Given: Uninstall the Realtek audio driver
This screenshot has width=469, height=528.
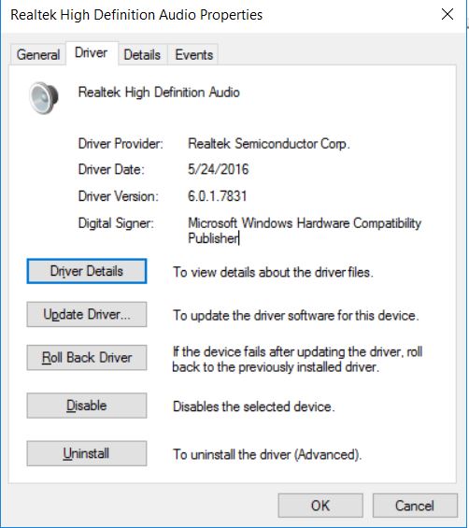Looking at the screenshot, I should point(87,453).
